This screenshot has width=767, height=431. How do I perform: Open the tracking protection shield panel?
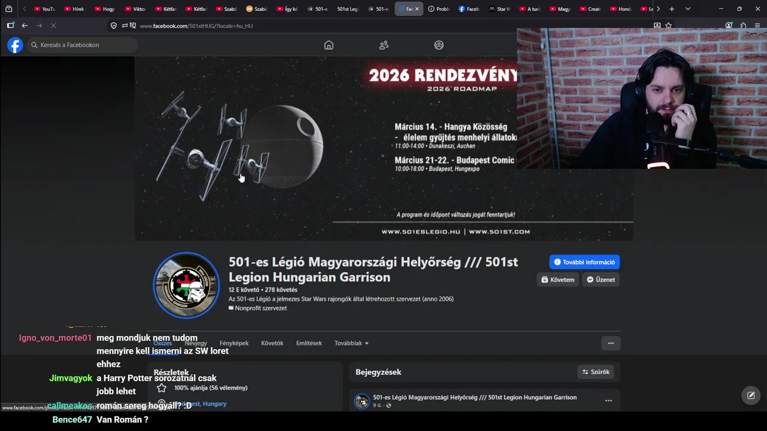click(114, 26)
